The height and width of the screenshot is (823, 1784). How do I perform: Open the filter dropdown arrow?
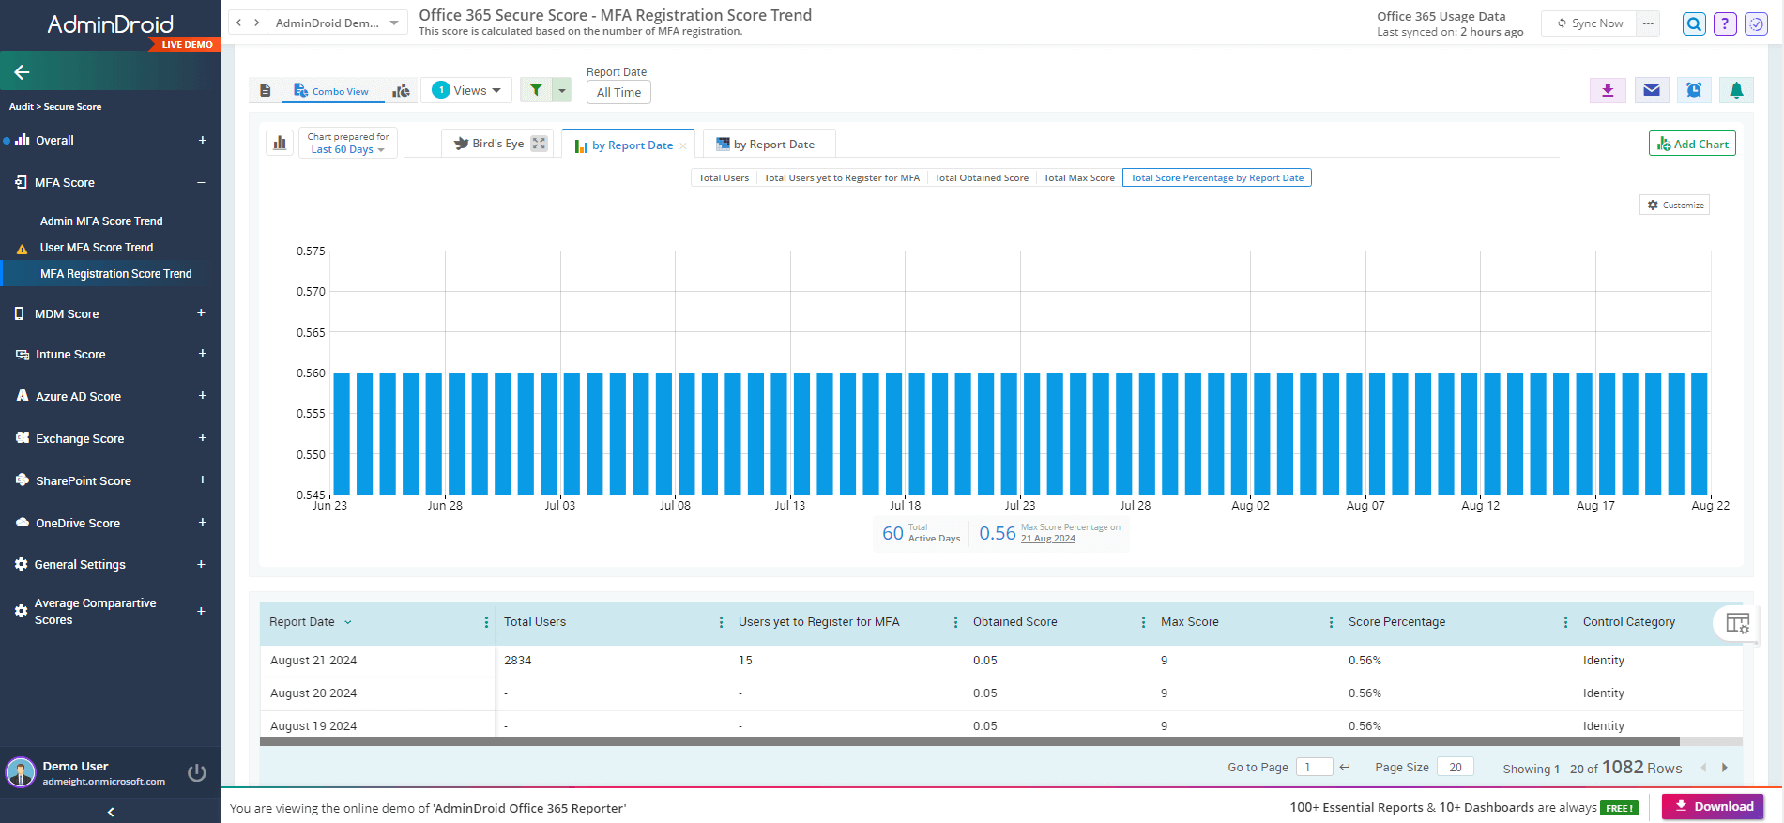click(x=561, y=90)
